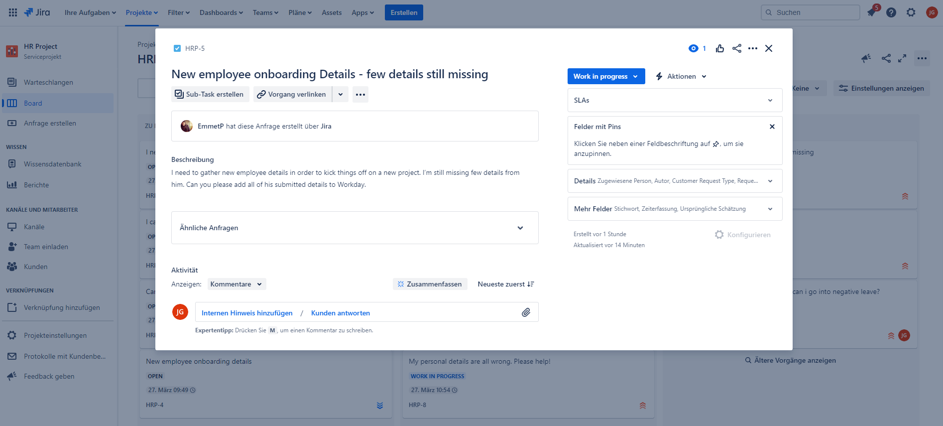
Task: Click the paperclip attachment icon
Action: coord(526,312)
